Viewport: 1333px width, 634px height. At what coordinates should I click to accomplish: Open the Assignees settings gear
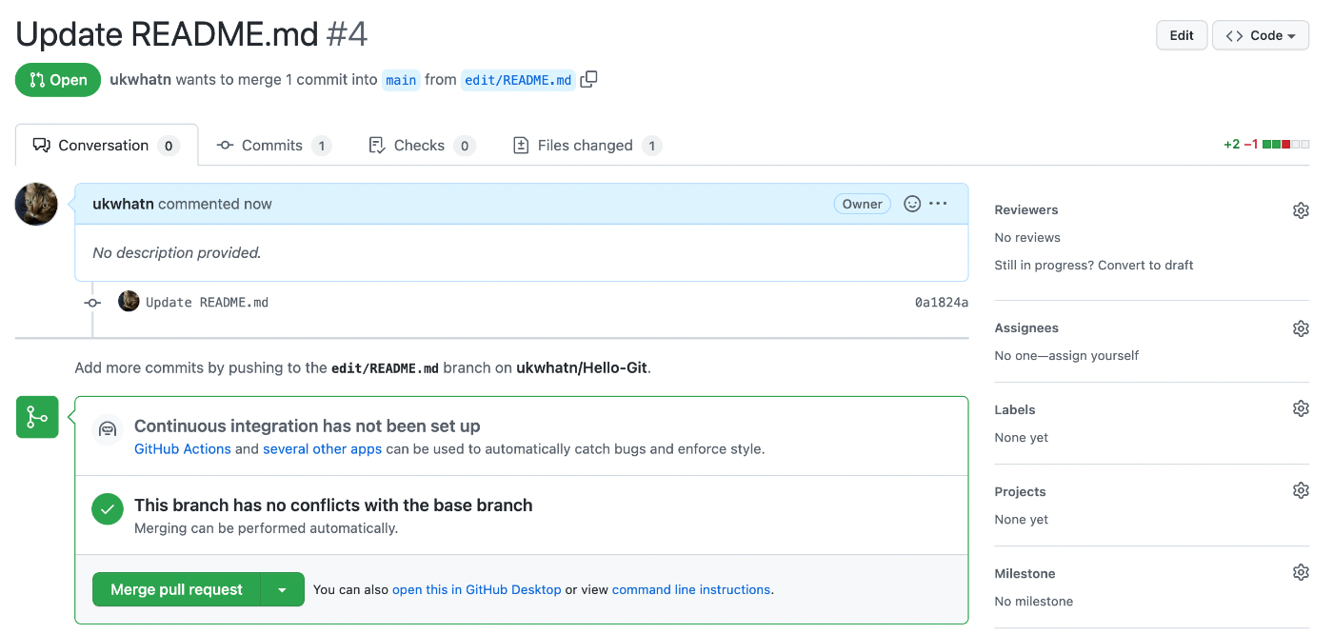coord(1301,327)
